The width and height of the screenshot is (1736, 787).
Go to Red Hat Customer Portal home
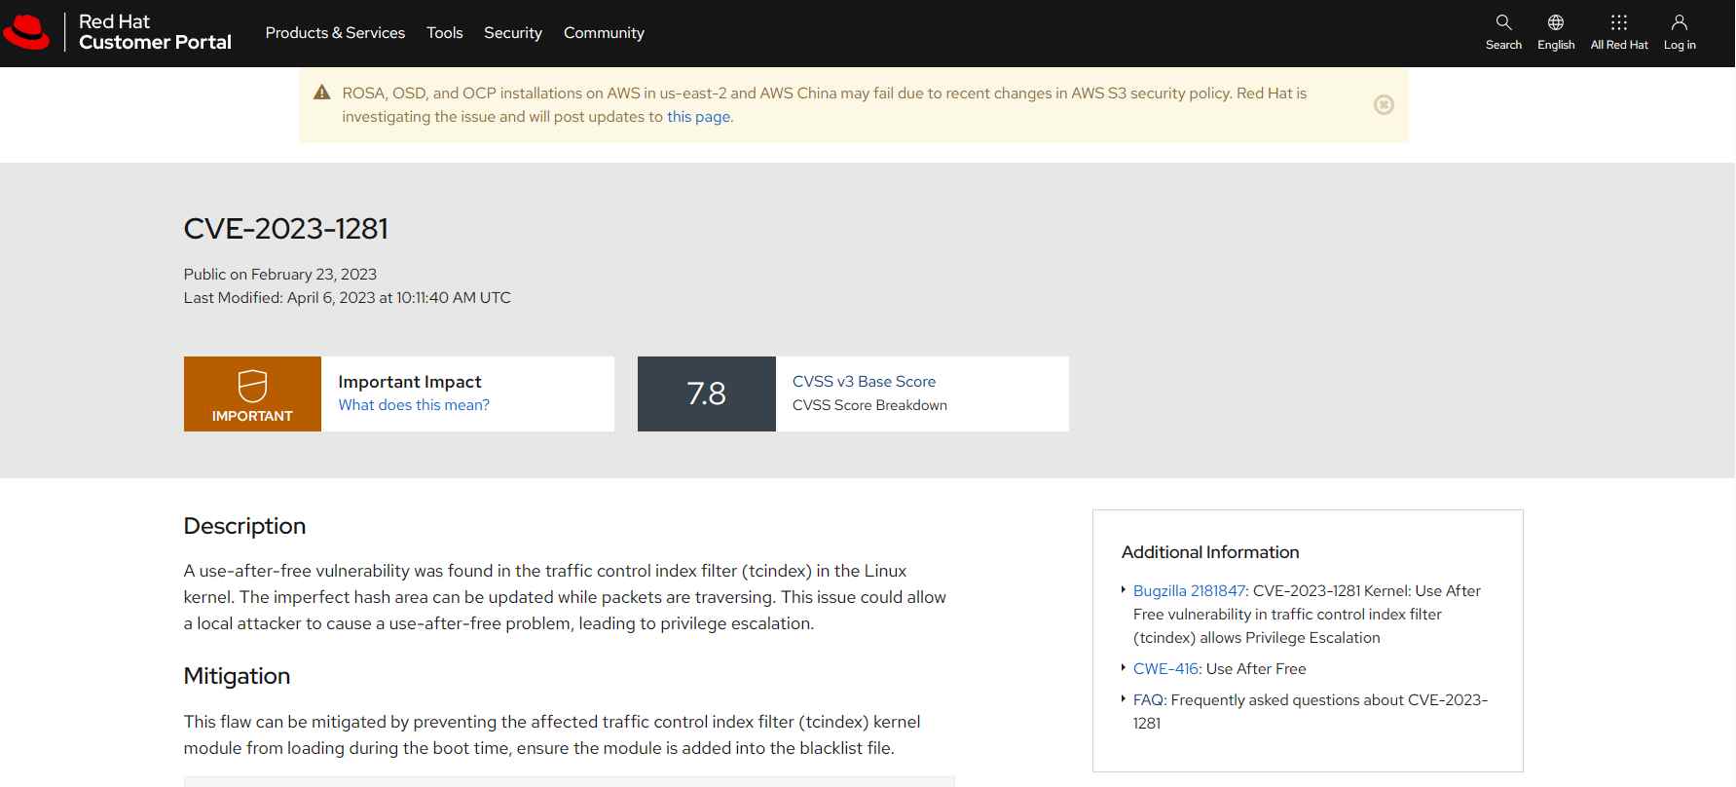tap(155, 32)
